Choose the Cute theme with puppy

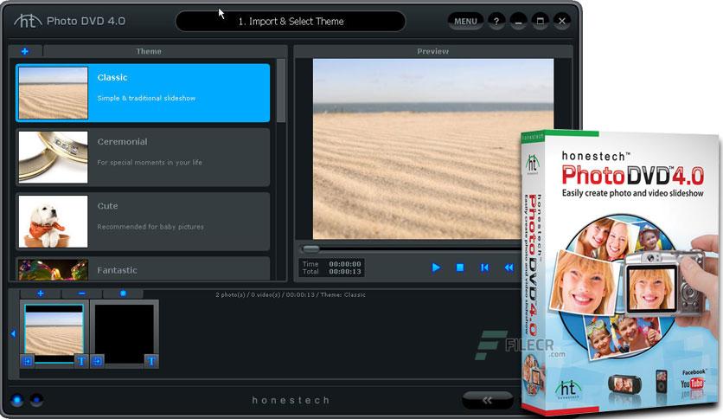[x=143, y=222]
